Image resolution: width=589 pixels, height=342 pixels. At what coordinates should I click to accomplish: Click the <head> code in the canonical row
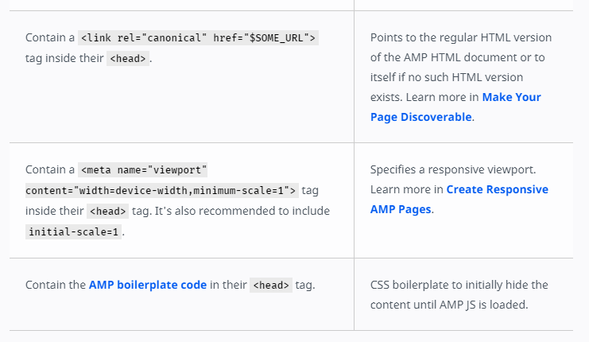[x=127, y=58]
